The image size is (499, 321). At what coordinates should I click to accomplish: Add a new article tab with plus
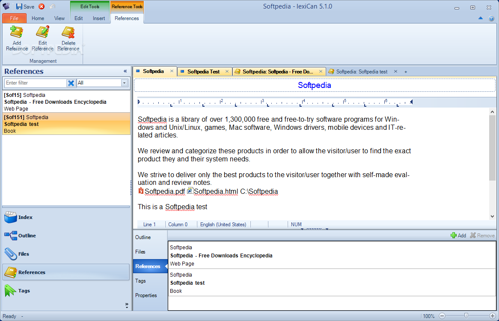[x=406, y=72]
